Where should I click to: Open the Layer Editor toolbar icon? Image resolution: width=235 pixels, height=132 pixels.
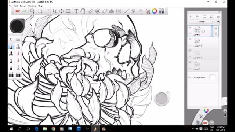pos(140,11)
